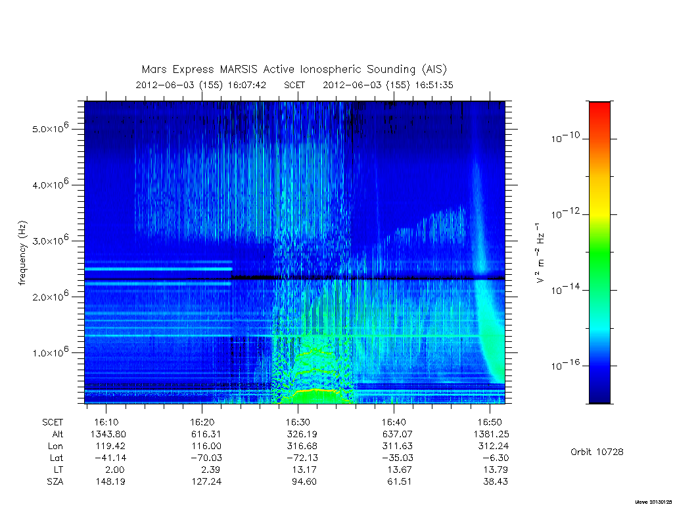The image size is (673, 505).
Task: Click the time tick label 16:40
Action: (x=394, y=423)
